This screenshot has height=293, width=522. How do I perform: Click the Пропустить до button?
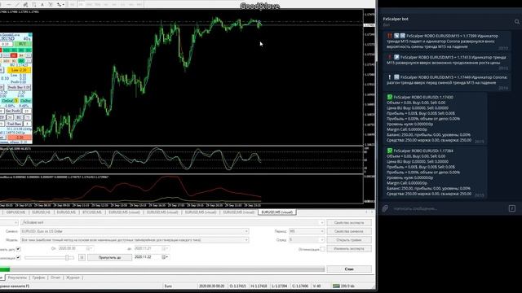[109, 257]
